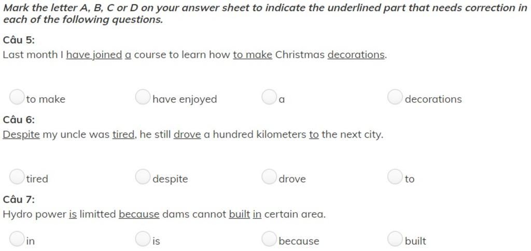The width and height of the screenshot is (531, 251).
Task: Select 'despite' radio option in Câu 6
Action: coord(143,176)
